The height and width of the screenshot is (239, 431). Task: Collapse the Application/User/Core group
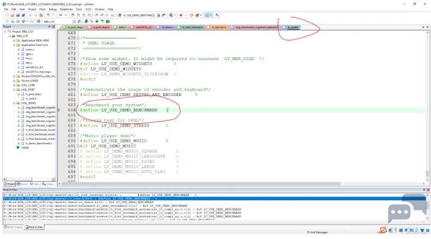click(14, 45)
